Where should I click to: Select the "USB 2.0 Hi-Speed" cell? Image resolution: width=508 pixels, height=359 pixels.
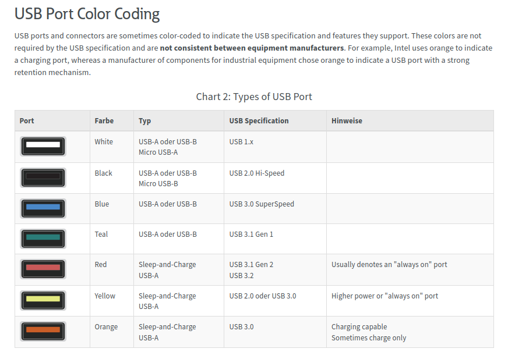tap(257, 173)
